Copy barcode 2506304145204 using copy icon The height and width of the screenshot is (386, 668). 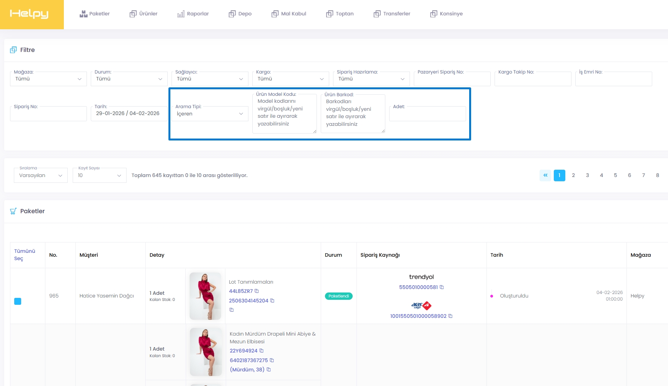coord(272,301)
